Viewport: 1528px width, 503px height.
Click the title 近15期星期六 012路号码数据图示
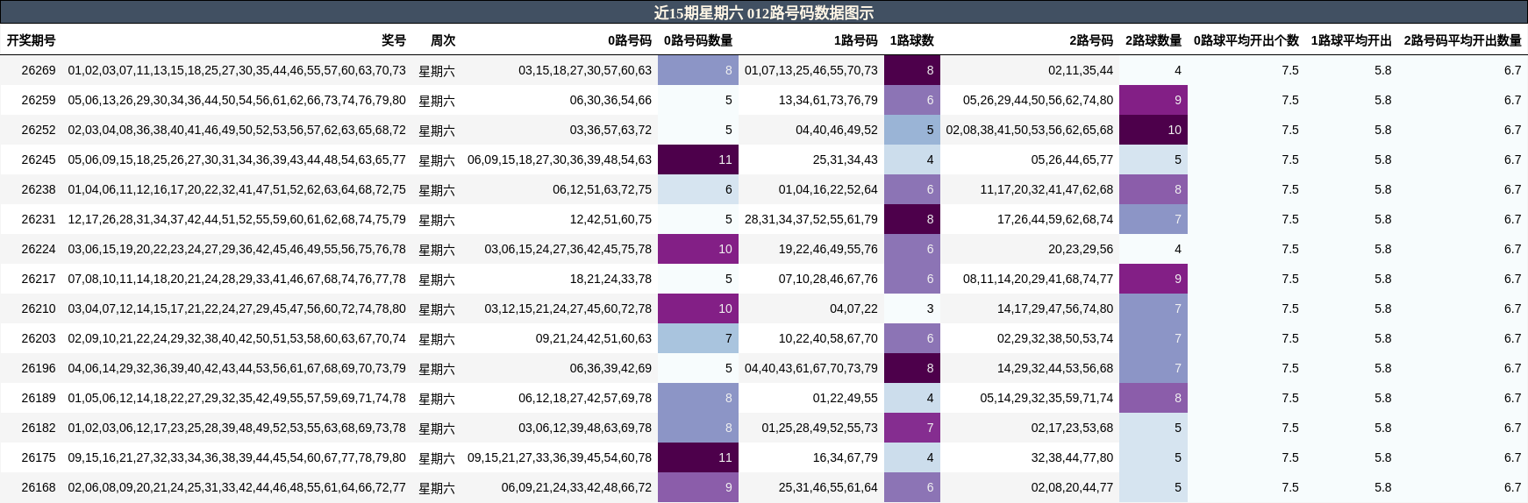763,12
